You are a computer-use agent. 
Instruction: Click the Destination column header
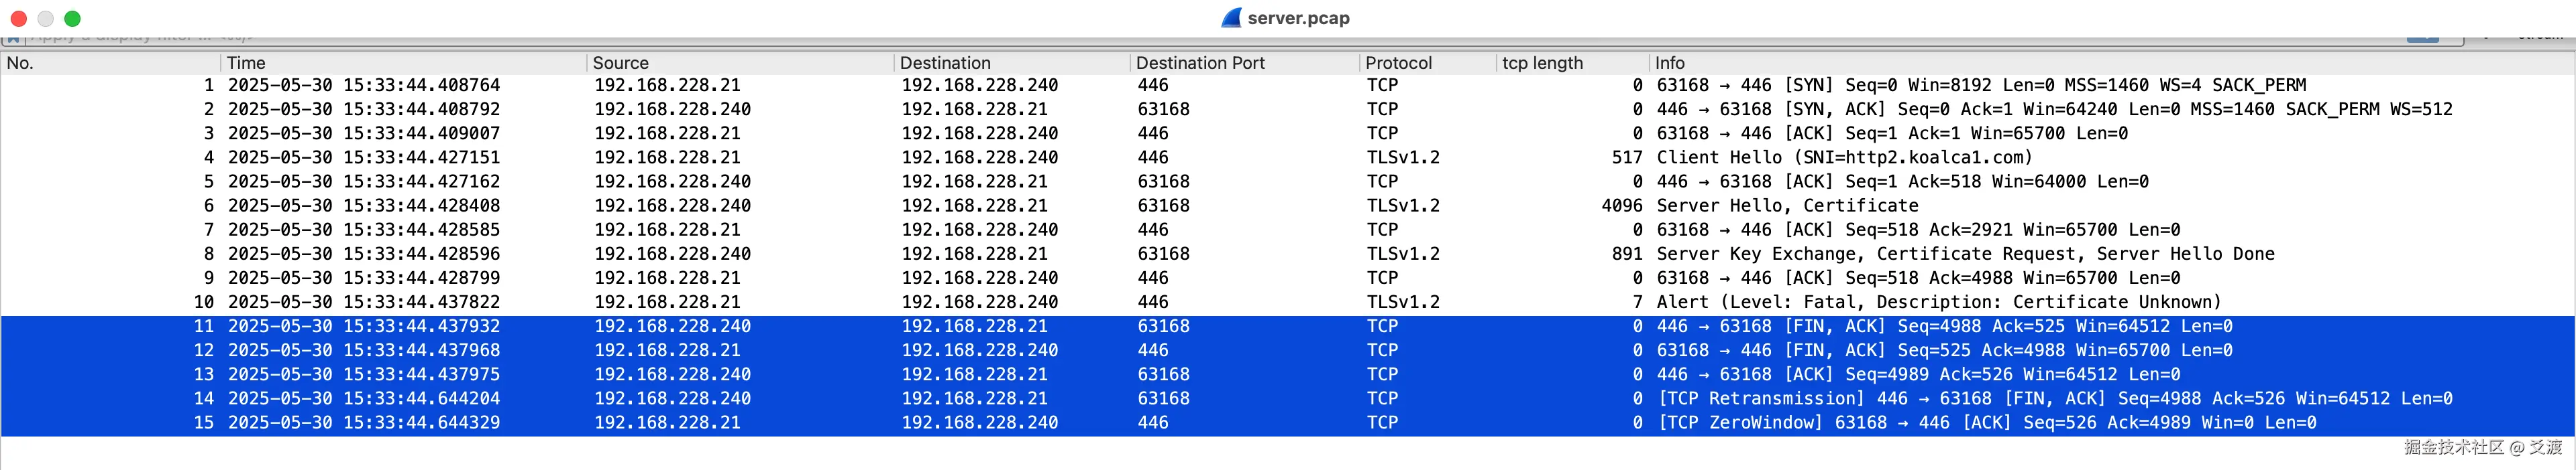pyautogui.click(x=1011, y=63)
